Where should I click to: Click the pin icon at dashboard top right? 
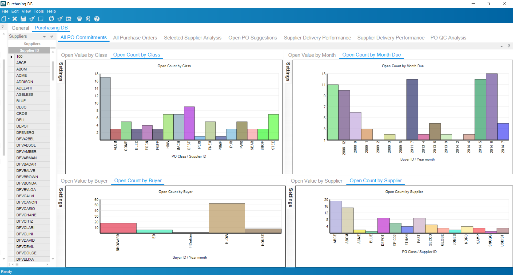[509, 46]
